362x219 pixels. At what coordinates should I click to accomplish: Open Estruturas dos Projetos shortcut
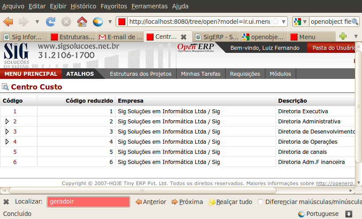(x=140, y=74)
